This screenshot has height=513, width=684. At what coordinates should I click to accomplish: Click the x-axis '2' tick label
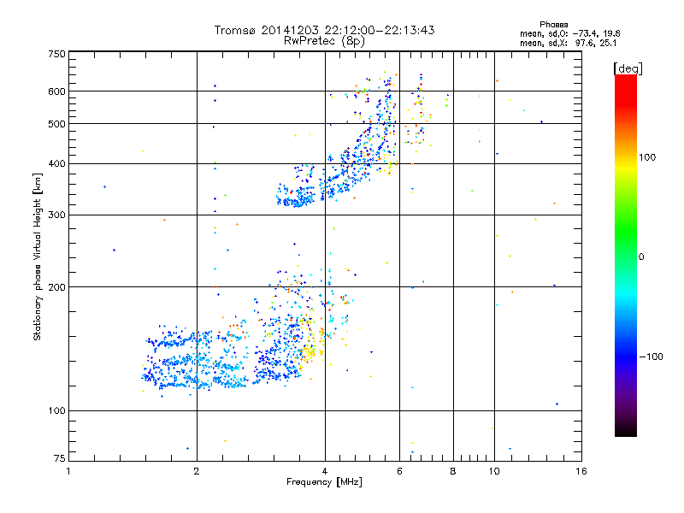pos(197,471)
